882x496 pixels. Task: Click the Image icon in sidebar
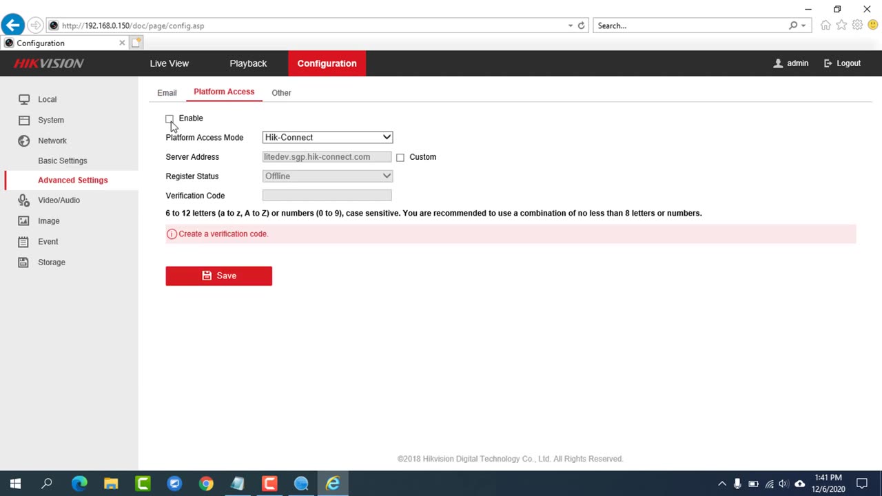(24, 221)
